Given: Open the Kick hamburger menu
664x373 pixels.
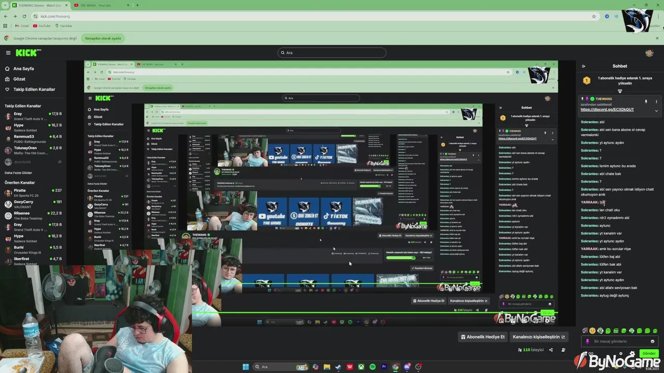Looking at the screenshot, I should [8, 53].
